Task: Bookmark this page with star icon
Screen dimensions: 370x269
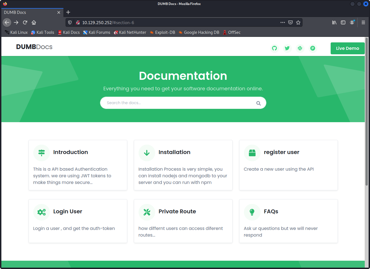Action: (298, 22)
